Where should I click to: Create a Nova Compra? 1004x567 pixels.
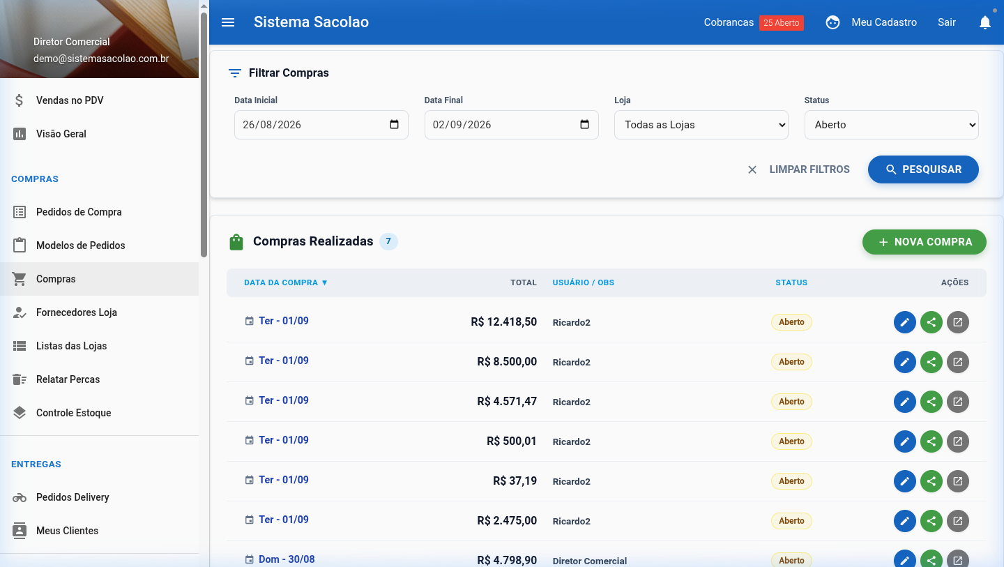coord(925,242)
